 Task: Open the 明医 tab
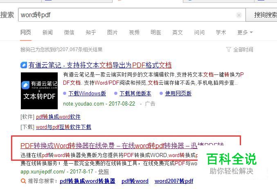(x=156, y=32)
